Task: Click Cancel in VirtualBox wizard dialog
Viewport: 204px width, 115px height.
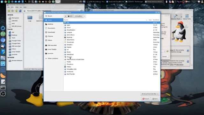Action: pyautogui.click(x=164, y=57)
